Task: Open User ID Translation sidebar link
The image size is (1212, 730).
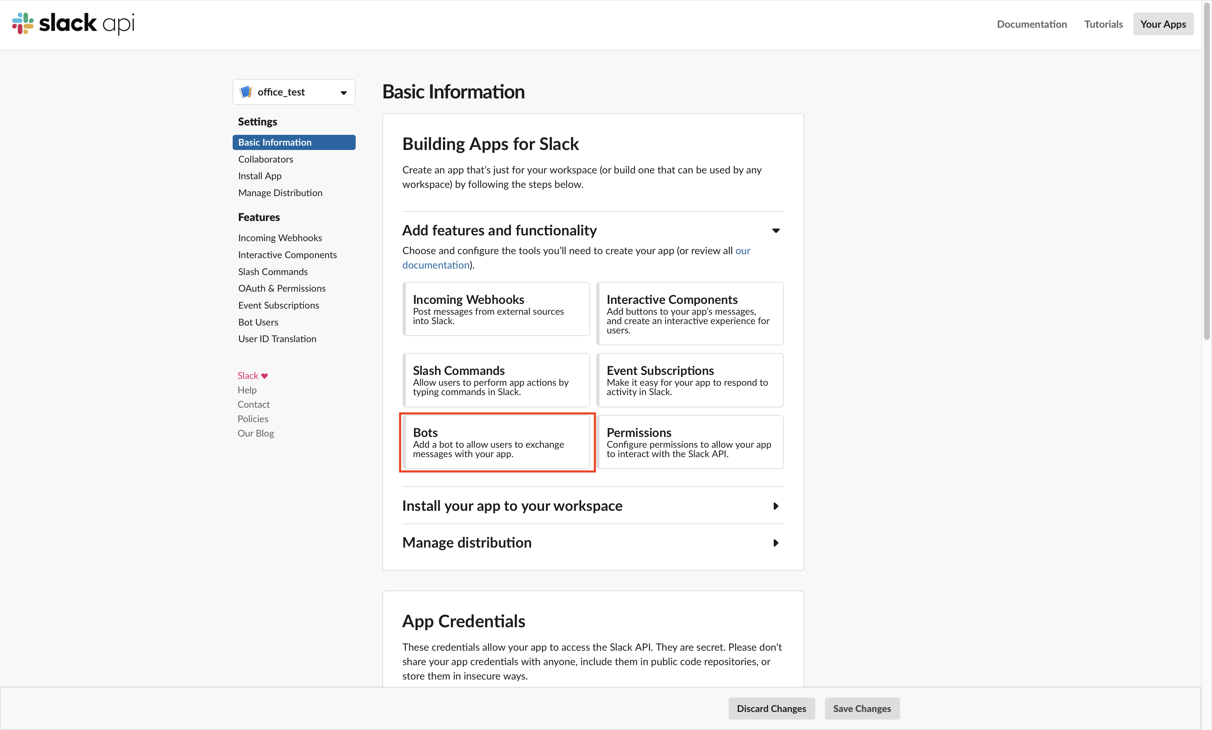Action: [x=277, y=339]
